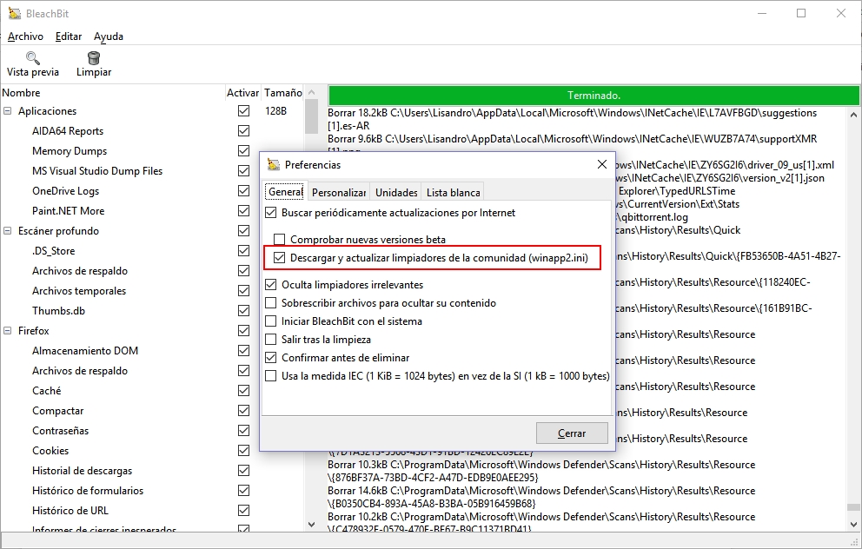
Task: Select the MS Visual Studio Dump Files item
Action: [97, 171]
